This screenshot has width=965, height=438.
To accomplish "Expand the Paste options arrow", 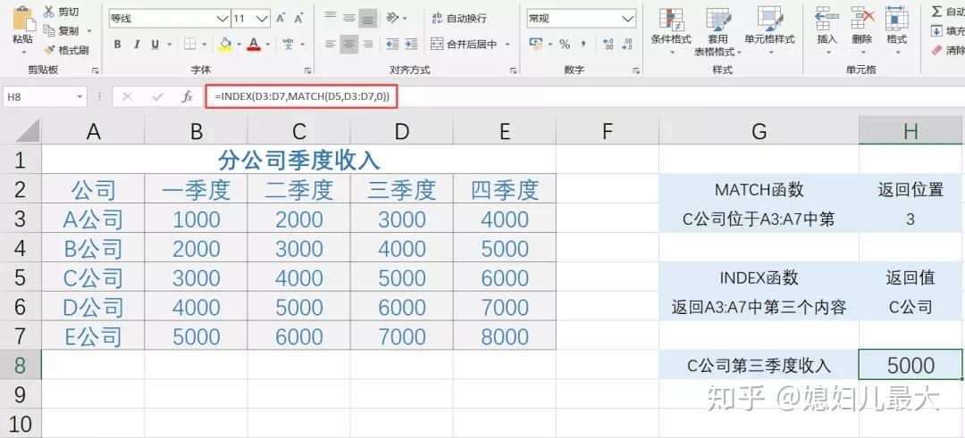I will (x=23, y=52).
